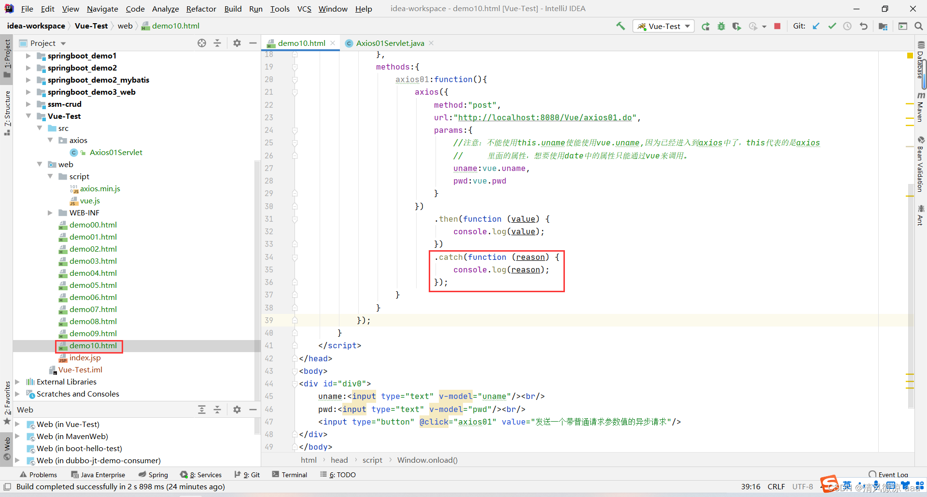Open the Refactor menu
Viewport: 927px width, 497px height.
pyautogui.click(x=201, y=9)
